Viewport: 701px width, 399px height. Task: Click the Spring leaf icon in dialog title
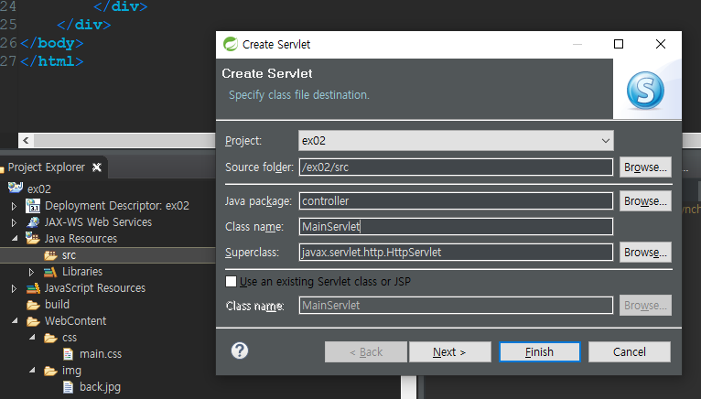pyautogui.click(x=231, y=44)
